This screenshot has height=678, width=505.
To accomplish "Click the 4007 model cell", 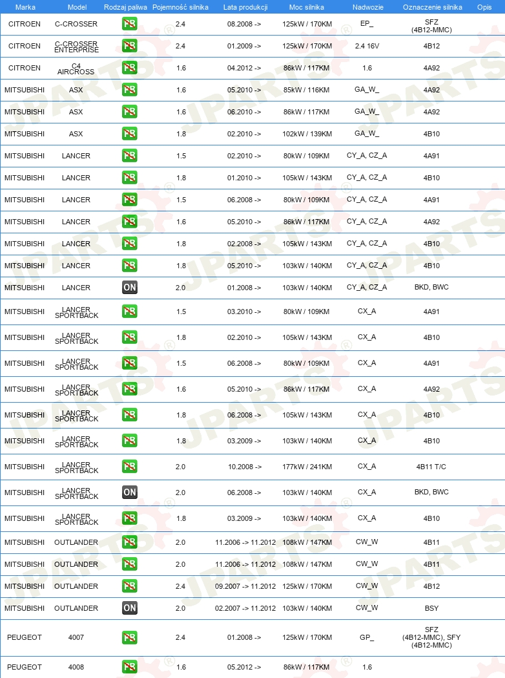I will (76, 637).
